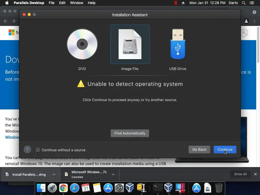Open App Store icon next to Trash side
Viewport: 260px width, 195px height.
(x=197, y=188)
